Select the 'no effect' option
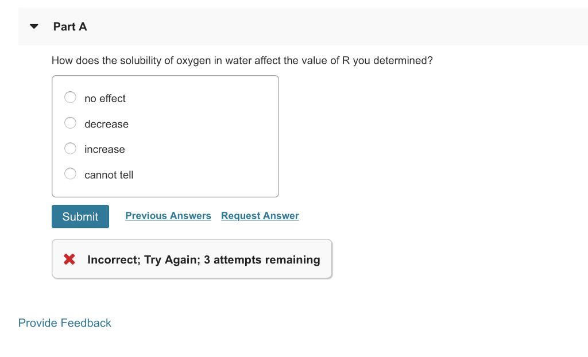The width and height of the screenshot is (588, 357). pyautogui.click(x=70, y=97)
